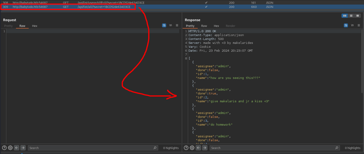Open Request panel hamburger options menu
This screenshot has width=364, height=154.
click(x=177, y=25)
